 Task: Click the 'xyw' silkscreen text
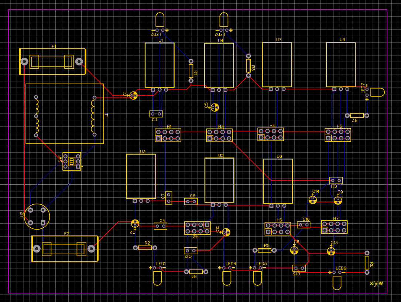pyautogui.click(x=376, y=283)
